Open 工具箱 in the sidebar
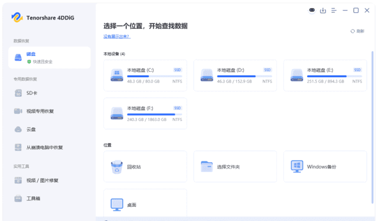Viewport: 378px width, 221px height. click(50, 199)
